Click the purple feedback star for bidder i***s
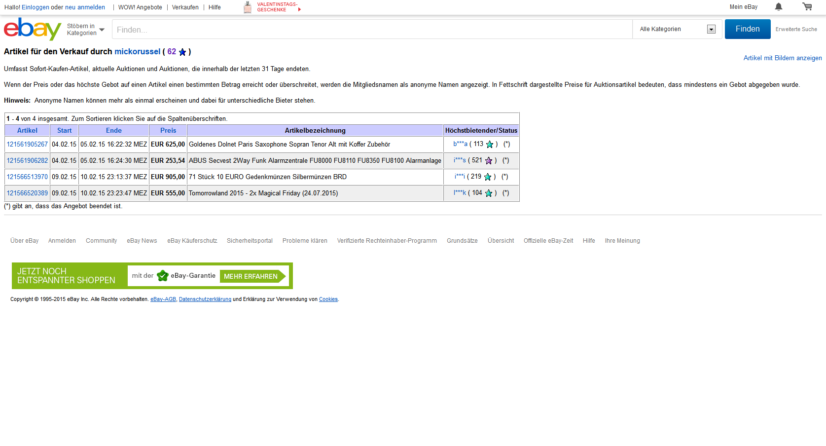This screenshot has height=446, width=826. click(x=489, y=161)
